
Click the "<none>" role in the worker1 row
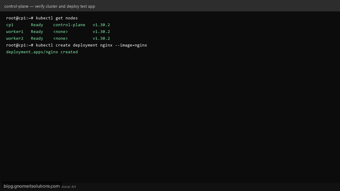pyautogui.click(x=61, y=31)
